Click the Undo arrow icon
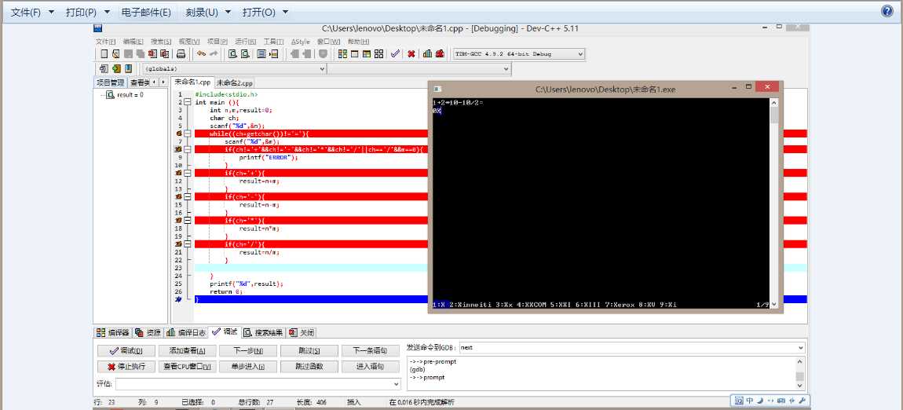 (x=201, y=53)
